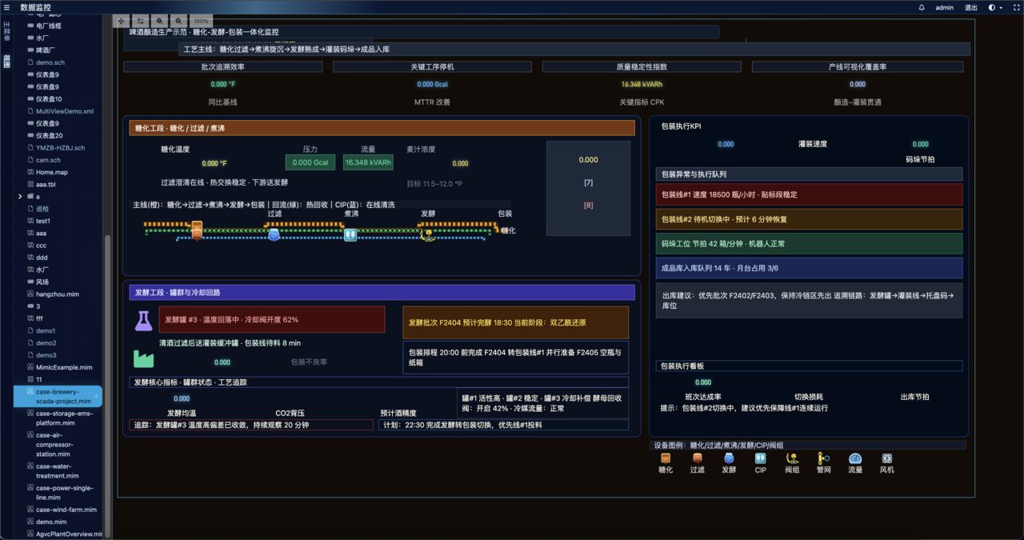Screen dimensions: 1024x540
Task: Expand the folder 'a' in file tree
Action: click(20, 196)
